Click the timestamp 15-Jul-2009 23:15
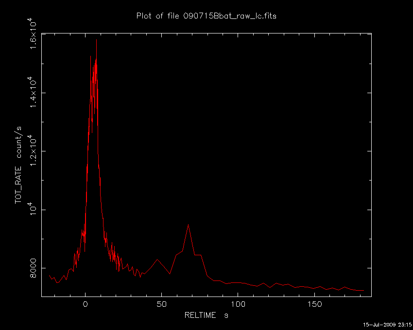The image size is (413, 330). pyautogui.click(x=387, y=325)
